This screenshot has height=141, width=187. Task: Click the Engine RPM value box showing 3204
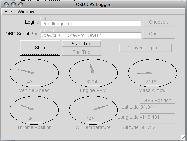pyautogui.click(x=93, y=82)
